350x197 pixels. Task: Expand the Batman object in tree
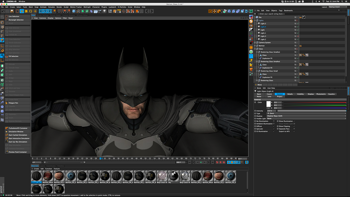pos(255,46)
